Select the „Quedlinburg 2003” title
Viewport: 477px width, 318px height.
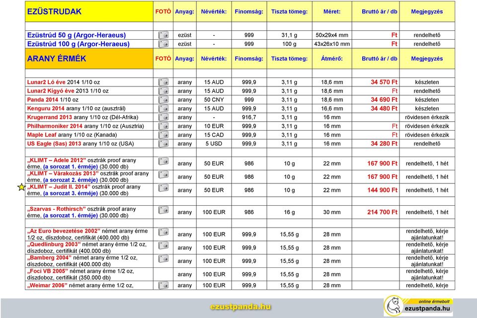[x=54, y=244]
